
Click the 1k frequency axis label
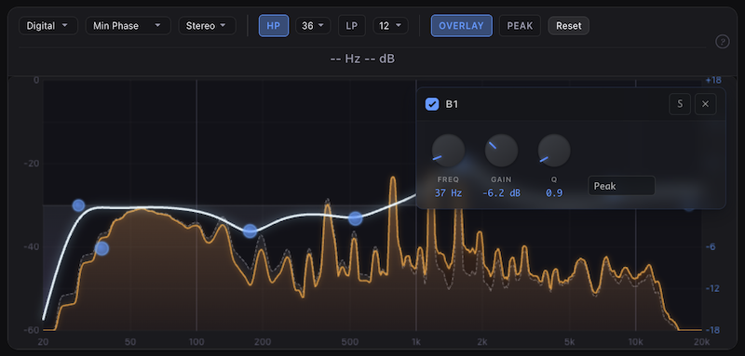coord(416,342)
